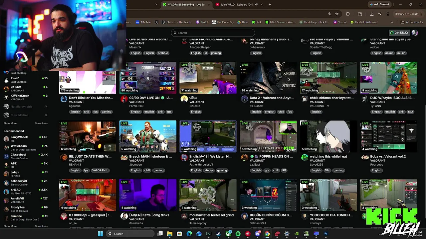The height and width of the screenshot is (239, 426).
Task: Open Xbox app from the taskbar
Action: pos(228,234)
